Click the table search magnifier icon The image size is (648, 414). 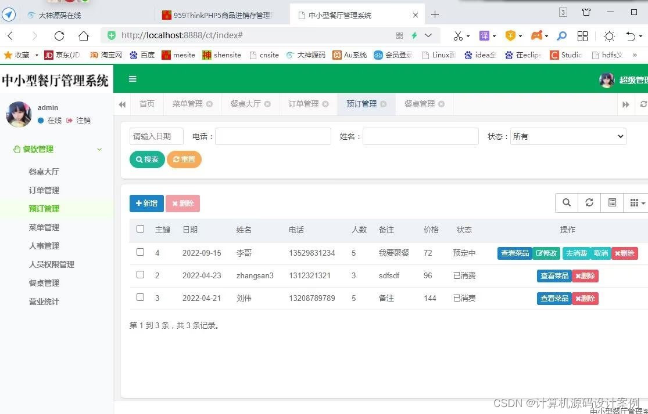click(567, 202)
